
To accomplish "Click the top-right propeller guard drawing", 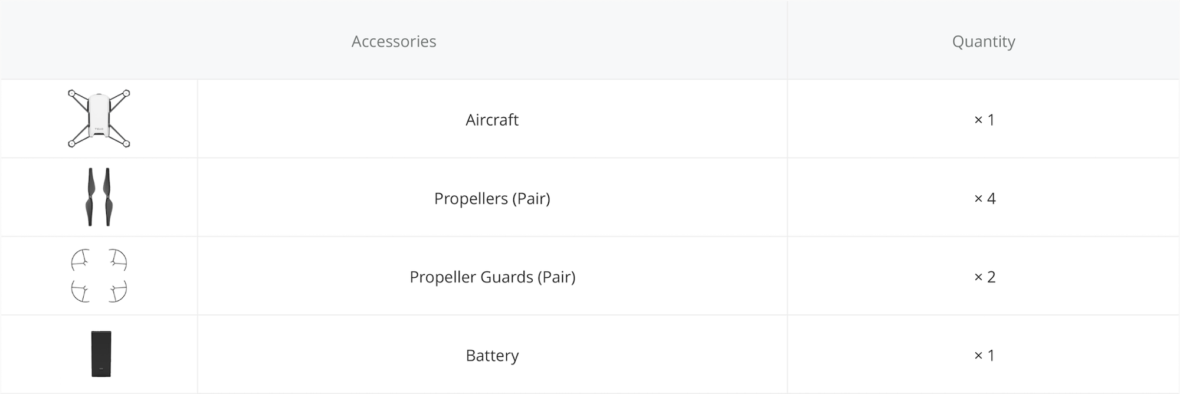I will click(x=117, y=260).
